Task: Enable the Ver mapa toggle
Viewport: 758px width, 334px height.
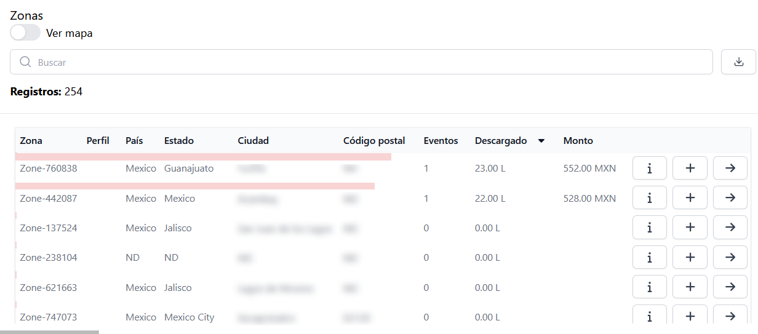Action: (25, 33)
